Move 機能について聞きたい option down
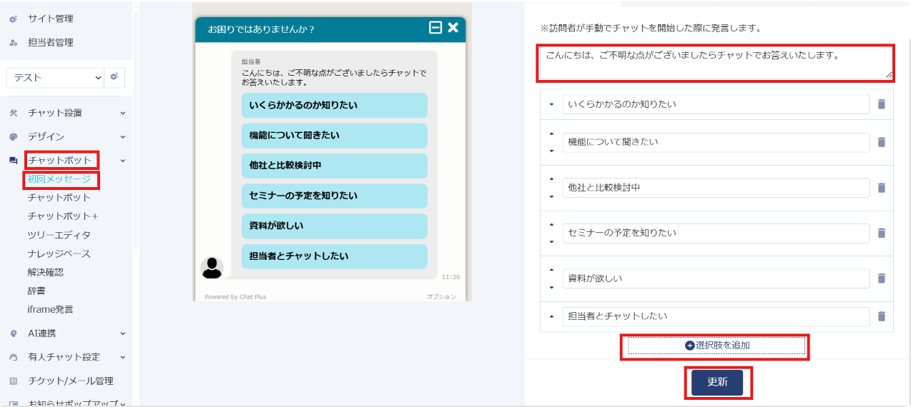The height and width of the screenshot is (407, 911). (x=551, y=151)
